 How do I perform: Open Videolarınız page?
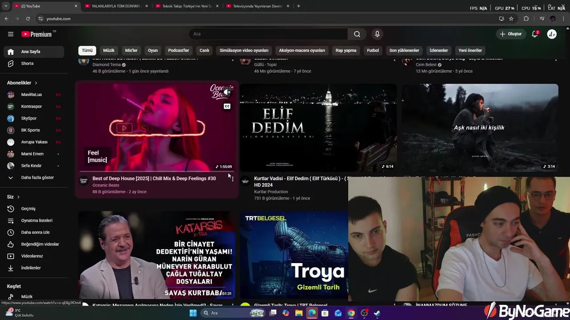34,256
